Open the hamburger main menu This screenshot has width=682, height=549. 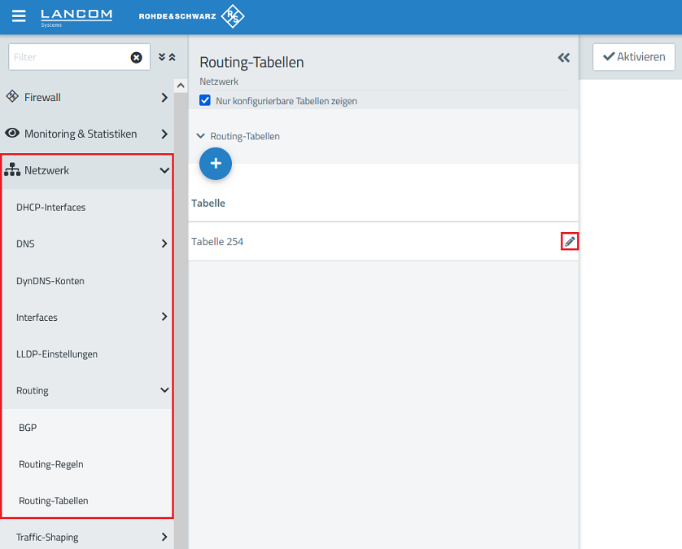pyautogui.click(x=19, y=16)
